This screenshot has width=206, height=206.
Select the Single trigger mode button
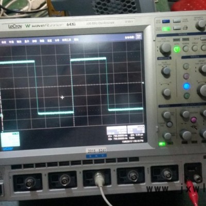pyautogui.click(x=195, y=48)
